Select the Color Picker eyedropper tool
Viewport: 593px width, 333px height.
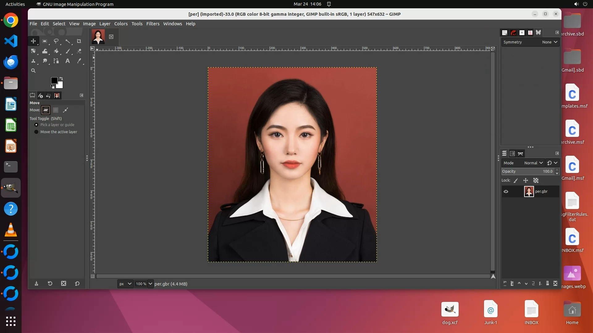click(x=79, y=61)
